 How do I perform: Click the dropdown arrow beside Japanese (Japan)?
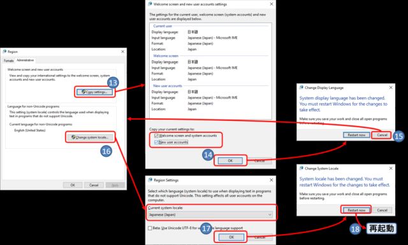tap(270, 214)
